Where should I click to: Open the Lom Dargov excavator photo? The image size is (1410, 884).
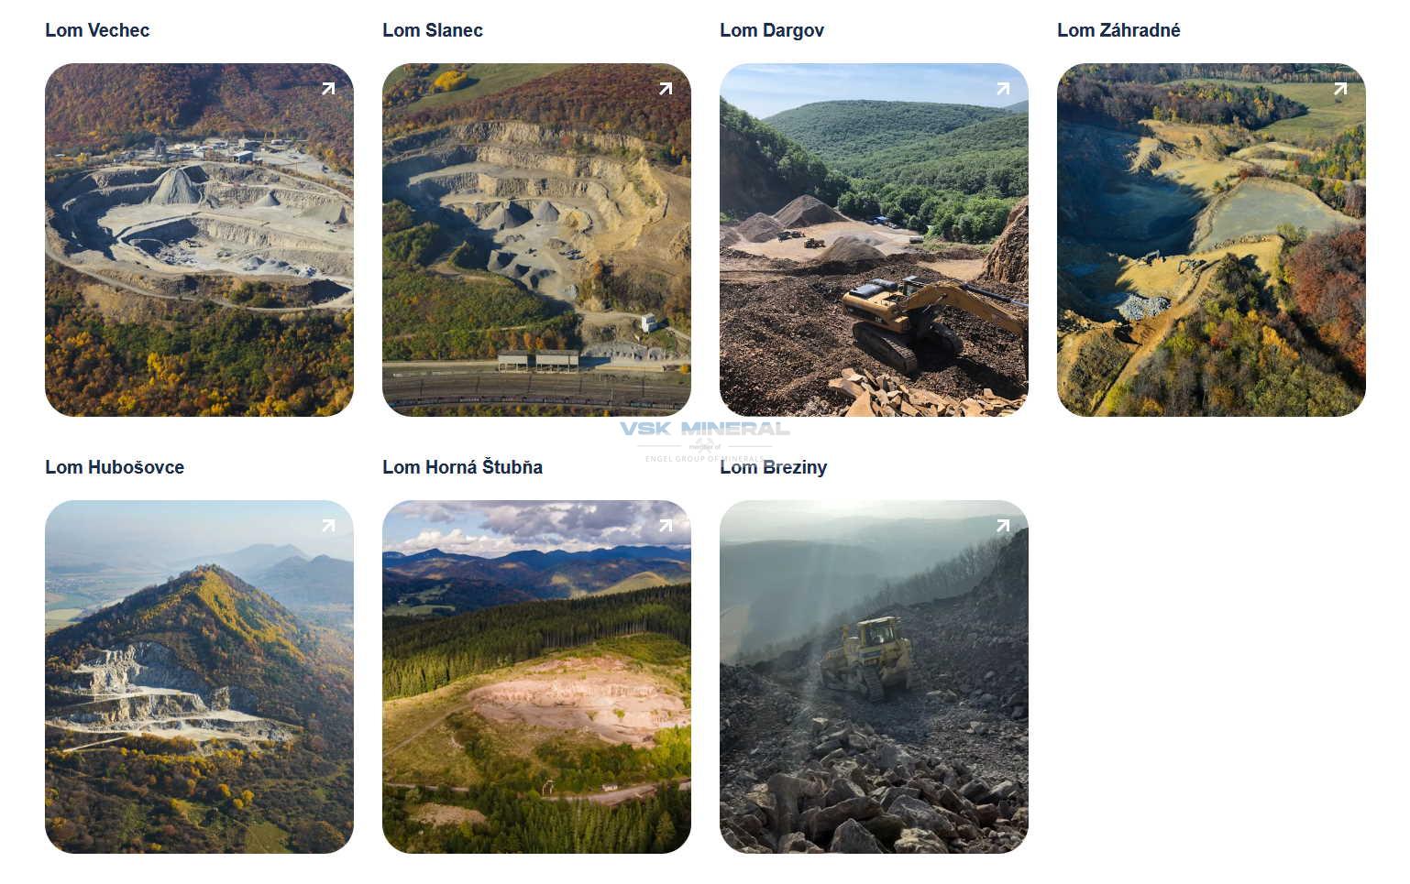[x=874, y=240]
